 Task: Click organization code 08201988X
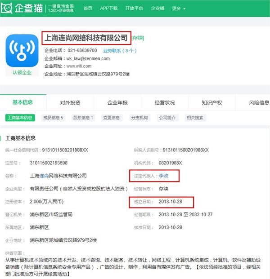point(170,163)
